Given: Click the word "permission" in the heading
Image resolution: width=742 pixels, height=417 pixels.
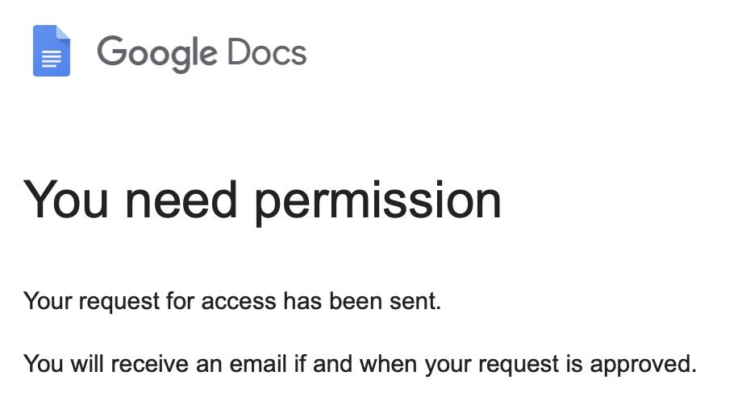Looking at the screenshot, I should pos(377,203).
